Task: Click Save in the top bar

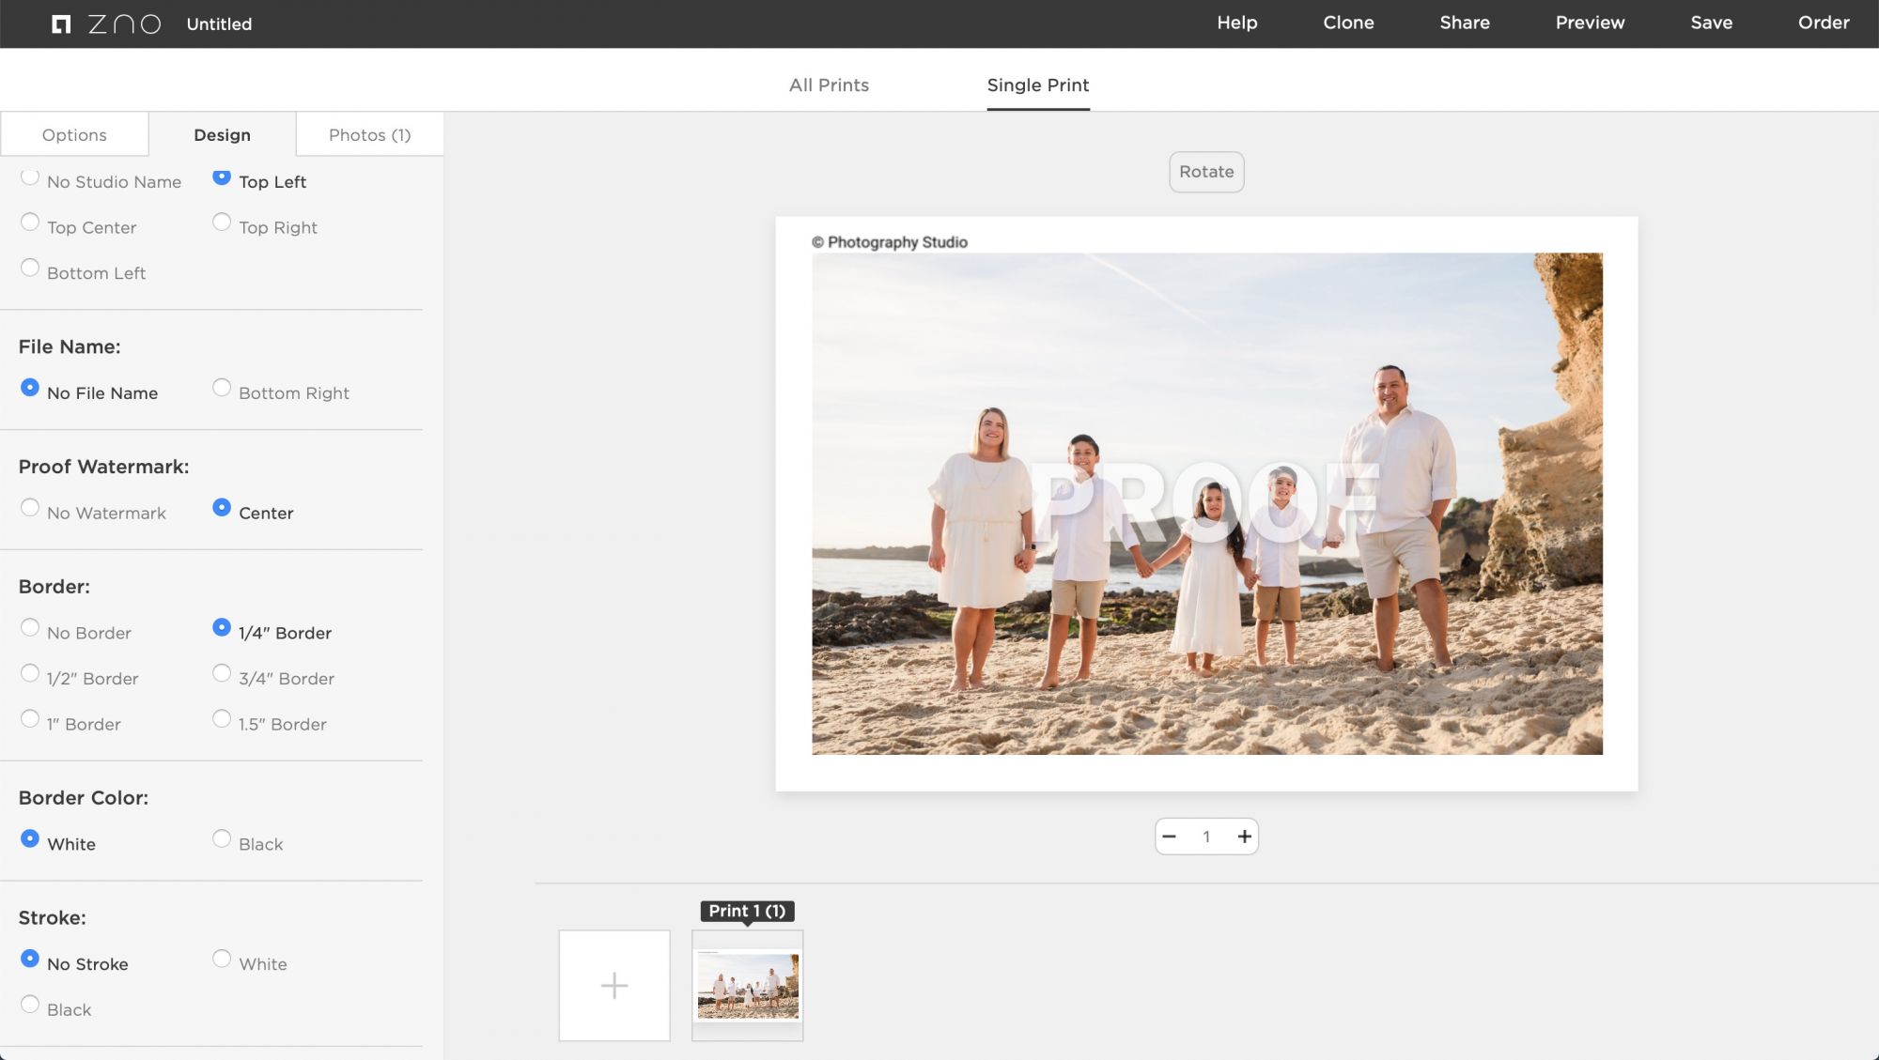Action: click(1711, 23)
